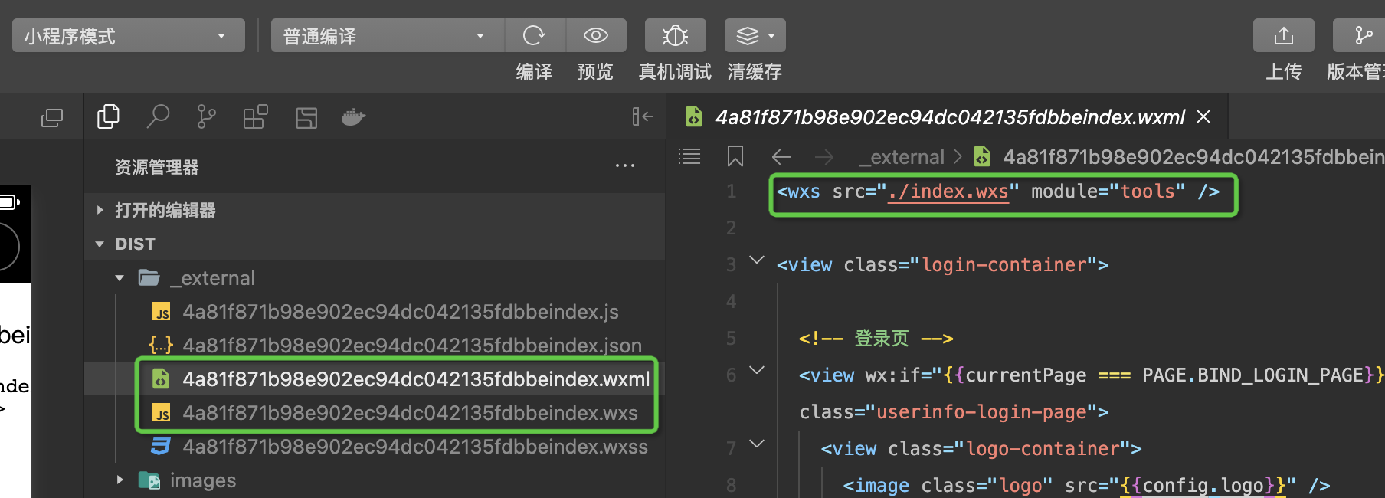This screenshot has height=498, width=1385.
Task: Fold code at line 3
Action: [x=757, y=260]
